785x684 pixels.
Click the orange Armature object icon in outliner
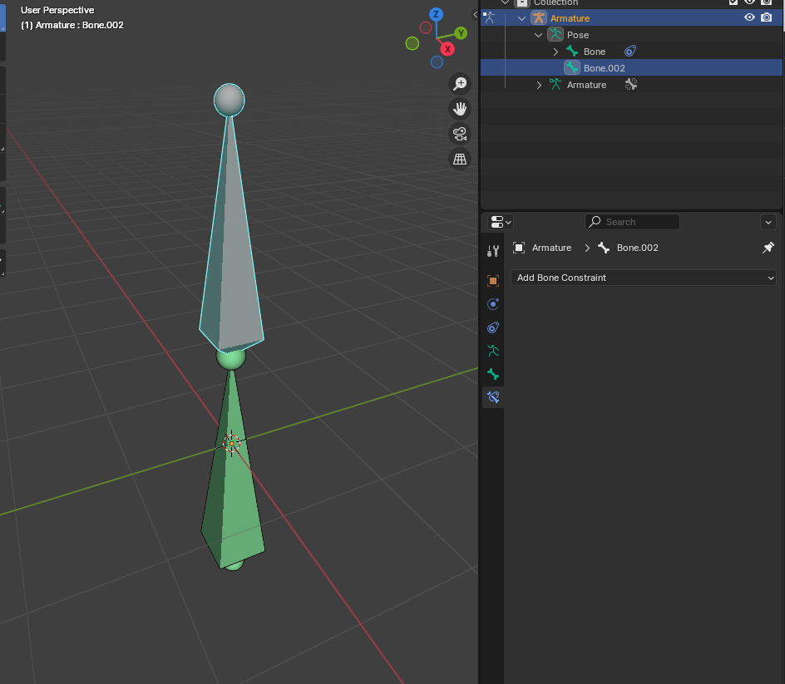pyautogui.click(x=539, y=18)
